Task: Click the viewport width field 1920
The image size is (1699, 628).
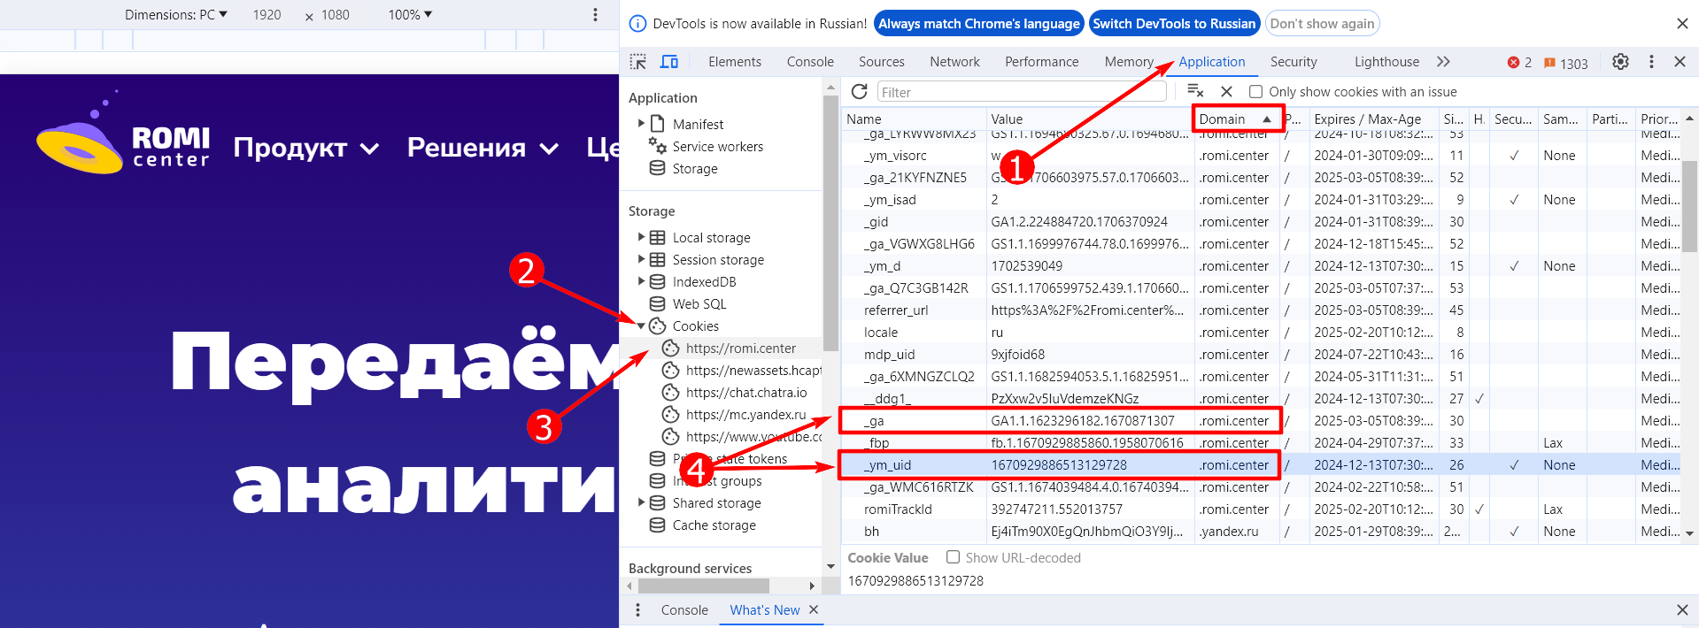Action: (x=266, y=15)
